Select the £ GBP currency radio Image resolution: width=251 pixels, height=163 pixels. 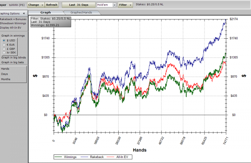(4, 49)
